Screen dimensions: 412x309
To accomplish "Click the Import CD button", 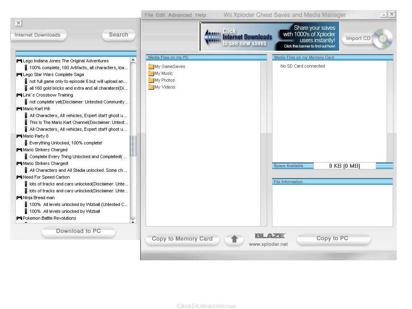I will [358, 38].
